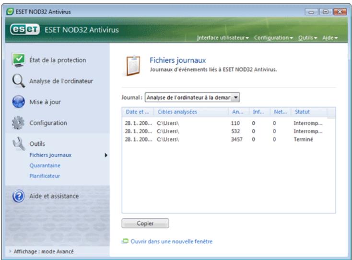This screenshot has height=260, width=352.
Task: Toggle Affichage mode Avancé expander
Action: point(10,251)
